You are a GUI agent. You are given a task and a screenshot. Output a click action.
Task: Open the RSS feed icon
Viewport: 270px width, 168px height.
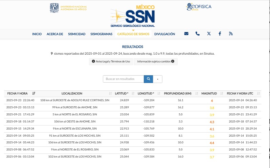pos(231,34)
